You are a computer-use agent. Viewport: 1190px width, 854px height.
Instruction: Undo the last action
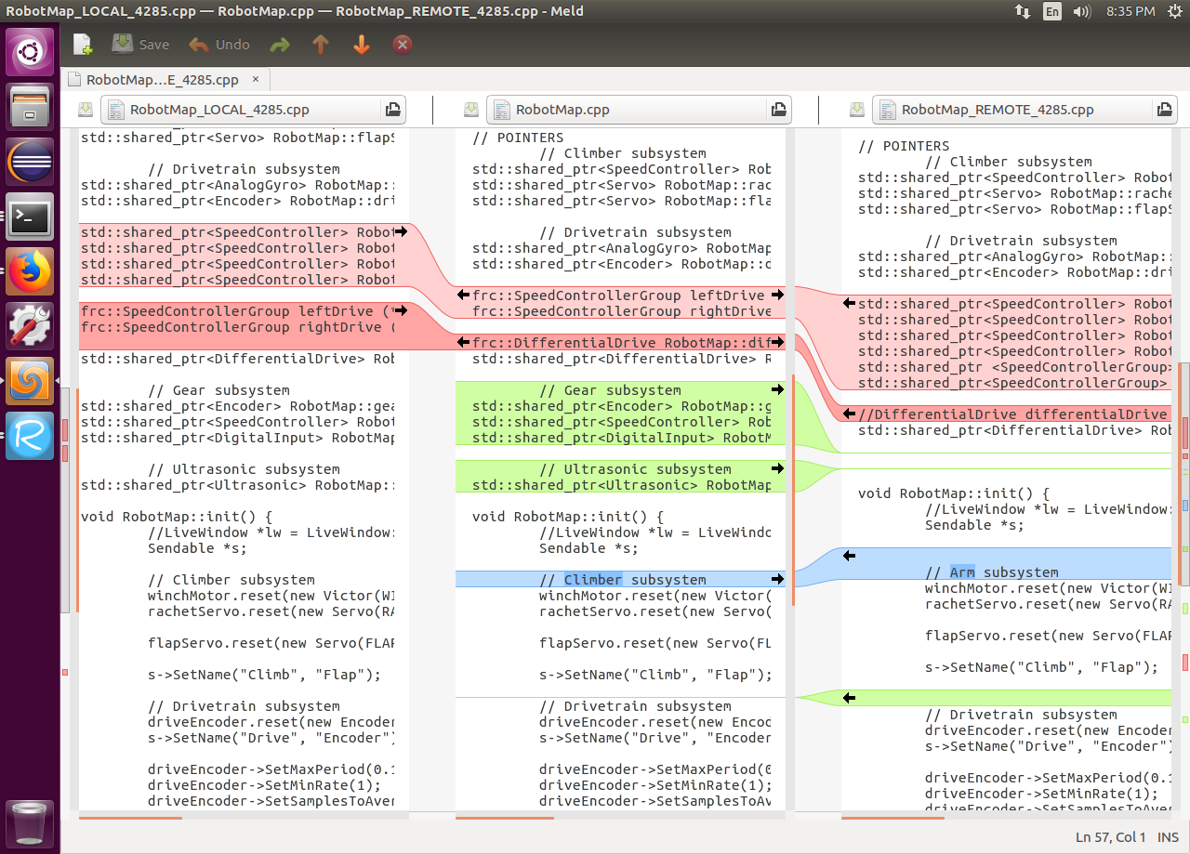tap(219, 45)
